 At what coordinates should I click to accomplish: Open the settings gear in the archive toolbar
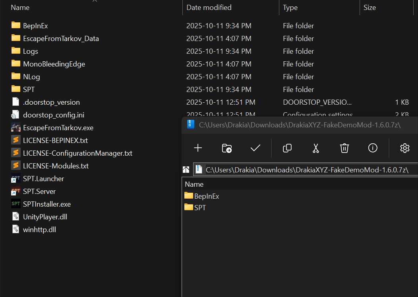click(404, 148)
